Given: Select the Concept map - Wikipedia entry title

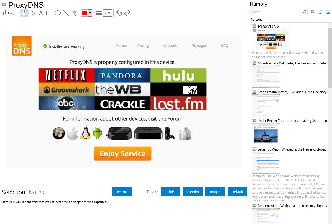Looking at the screenshot, I should click(292, 205).
